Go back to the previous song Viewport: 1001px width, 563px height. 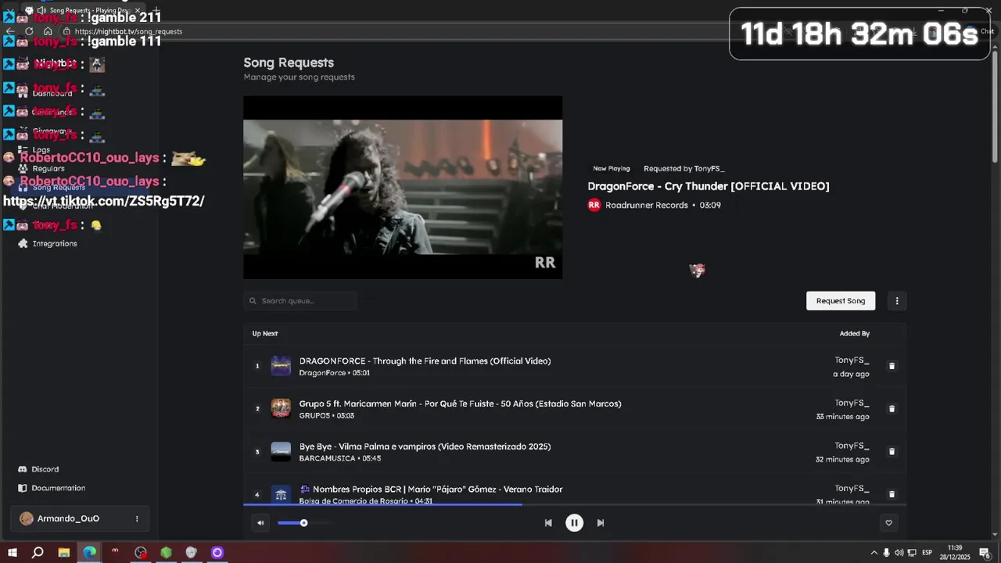[x=548, y=523]
